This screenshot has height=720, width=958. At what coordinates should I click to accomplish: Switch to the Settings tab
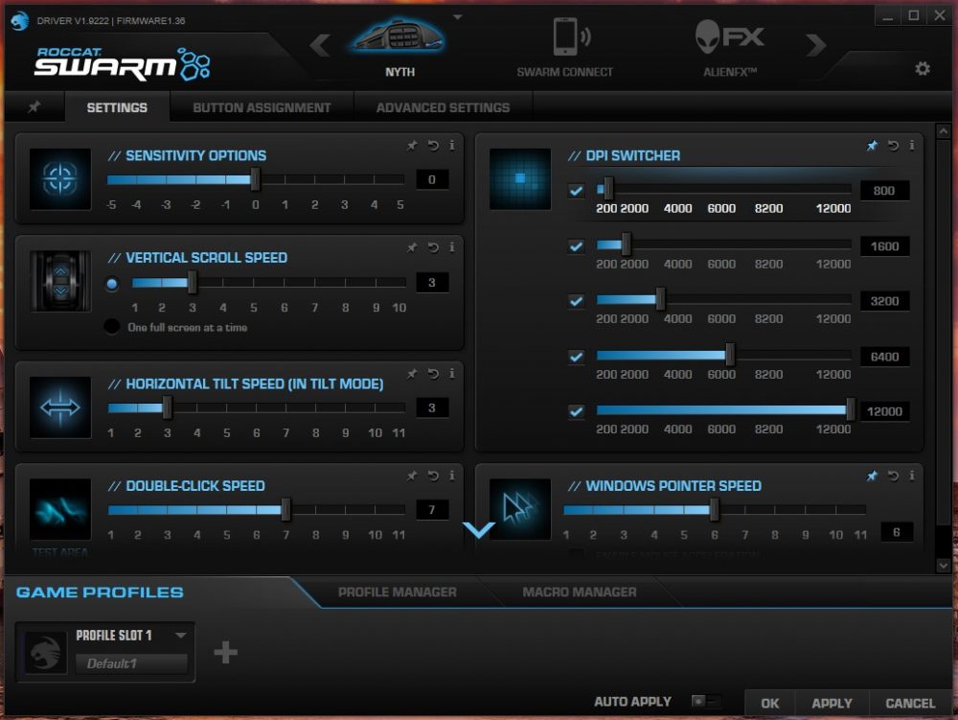[117, 107]
